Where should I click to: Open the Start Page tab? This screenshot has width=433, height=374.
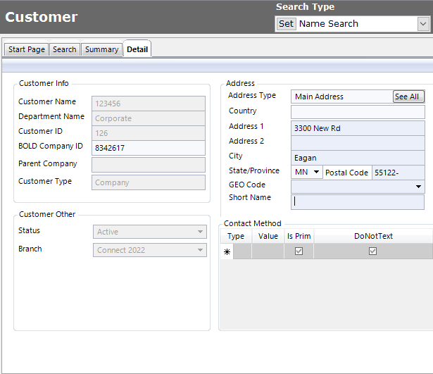point(27,49)
